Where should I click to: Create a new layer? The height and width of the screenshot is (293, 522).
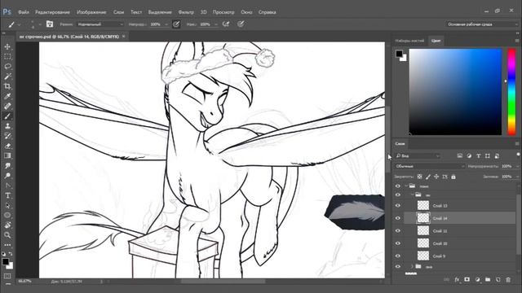pyautogui.click(x=498, y=280)
